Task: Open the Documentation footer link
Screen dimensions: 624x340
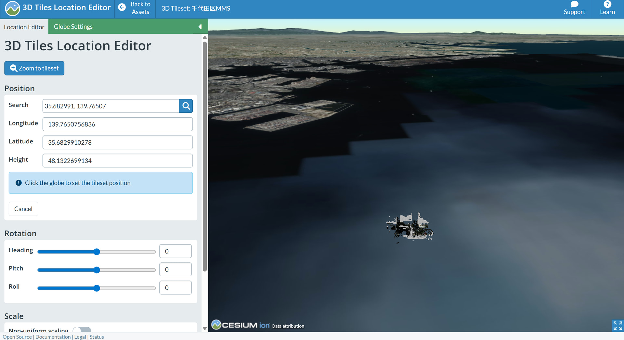Action: 53,337
